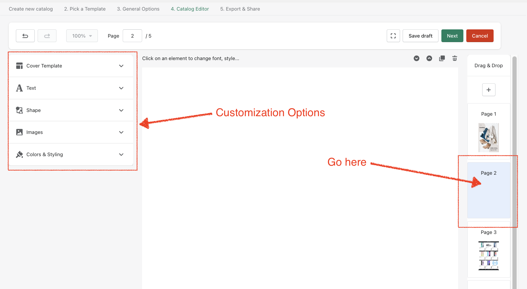527x289 pixels.
Task: Move page down with circled down arrow
Action: pos(416,58)
